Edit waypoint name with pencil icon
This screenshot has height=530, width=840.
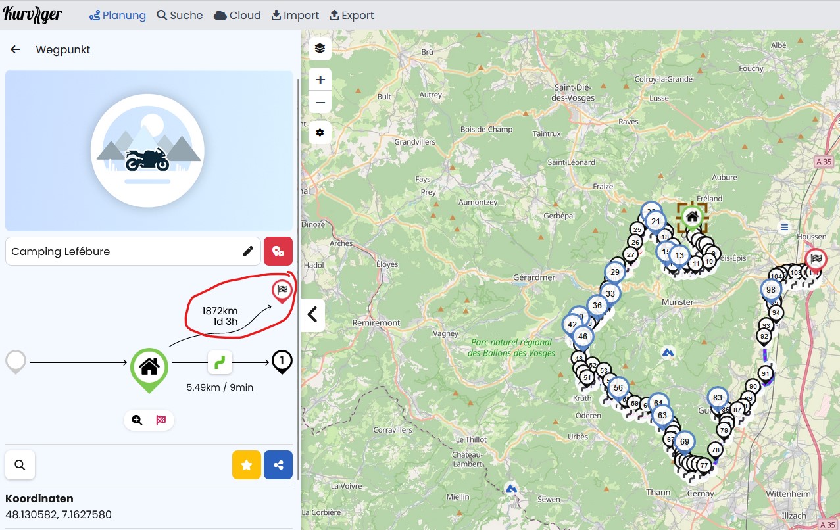click(x=248, y=251)
